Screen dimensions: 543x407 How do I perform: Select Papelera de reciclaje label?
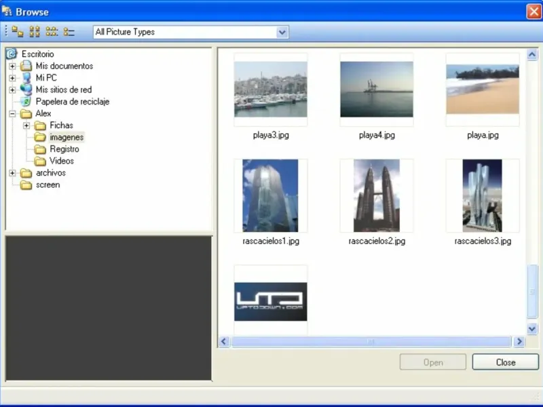click(73, 101)
